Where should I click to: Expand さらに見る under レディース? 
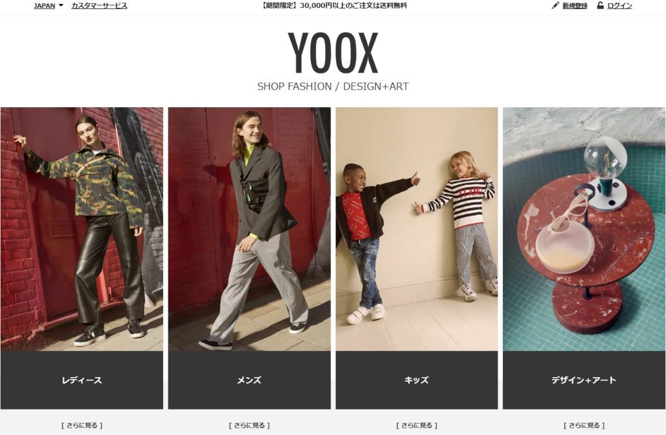click(x=82, y=425)
